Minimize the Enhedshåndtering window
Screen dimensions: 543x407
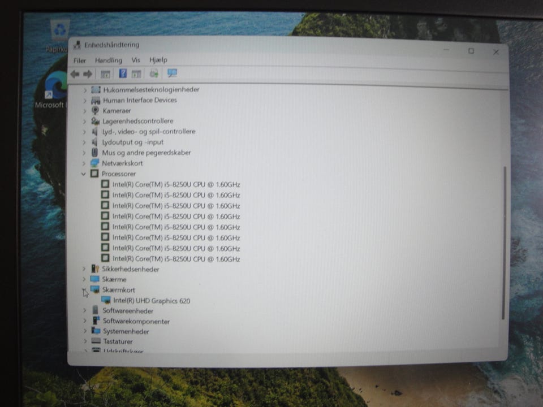point(446,50)
